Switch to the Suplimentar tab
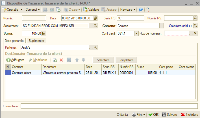Screen dimensions: 200x118 36,41
